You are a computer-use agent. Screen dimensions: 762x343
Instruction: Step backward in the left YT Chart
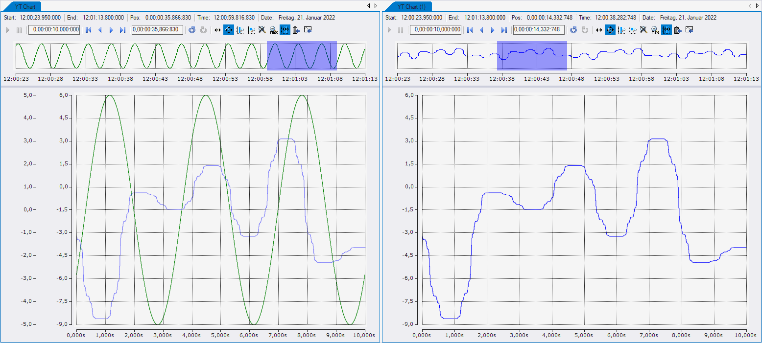tap(100, 30)
